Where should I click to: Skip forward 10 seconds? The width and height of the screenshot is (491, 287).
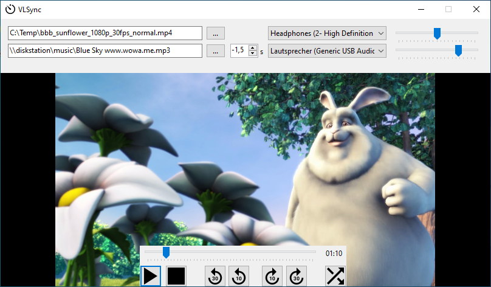tap(272, 276)
